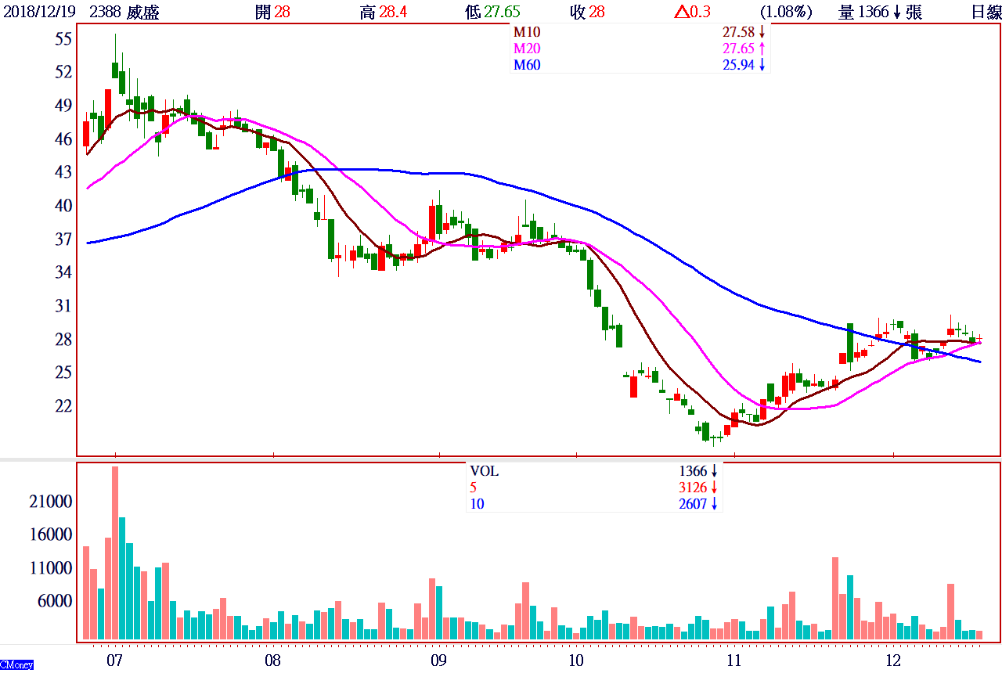Click the percent change (1.08%) text
The image size is (1002, 684).
pos(786,12)
